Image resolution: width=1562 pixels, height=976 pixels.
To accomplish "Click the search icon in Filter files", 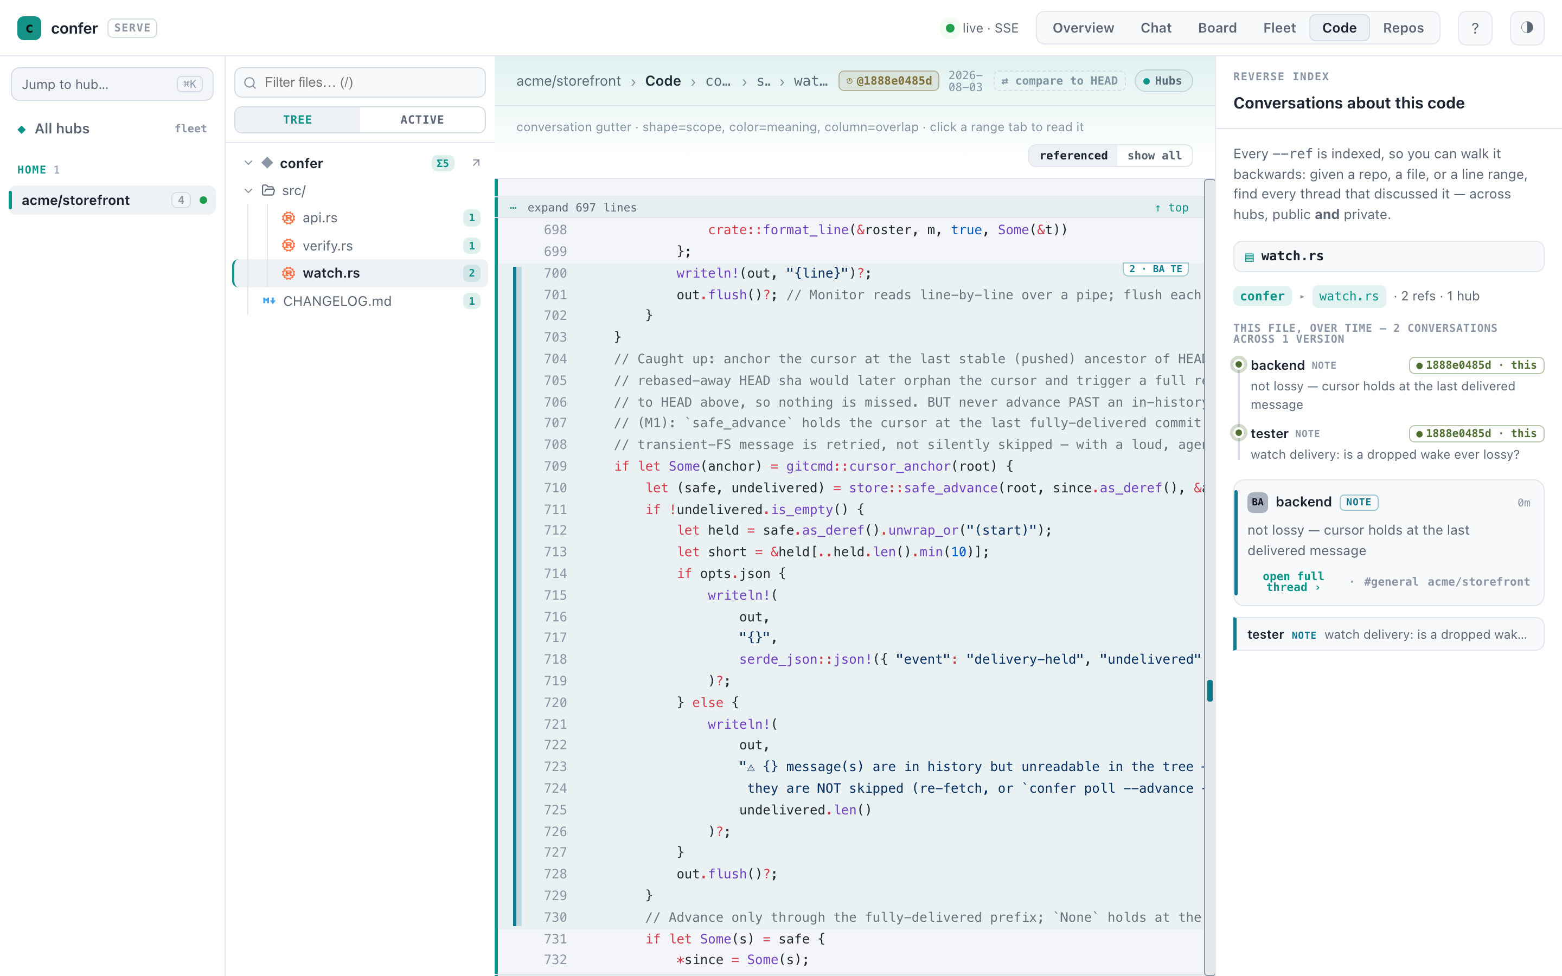I will point(251,82).
